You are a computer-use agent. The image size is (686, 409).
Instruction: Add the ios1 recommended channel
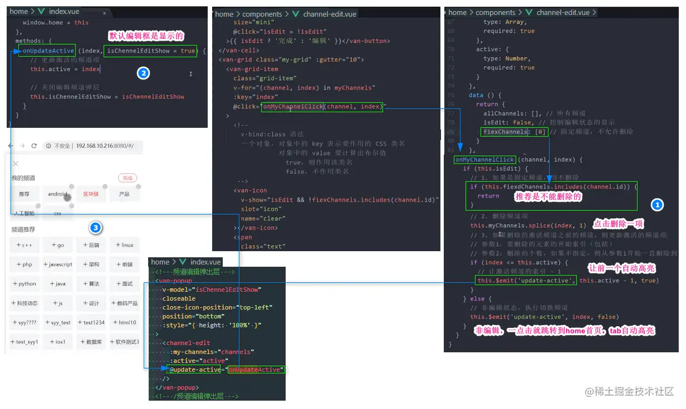(x=57, y=342)
